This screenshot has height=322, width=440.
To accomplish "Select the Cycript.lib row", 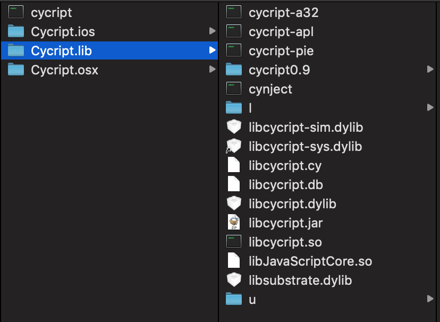I will point(109,50).
